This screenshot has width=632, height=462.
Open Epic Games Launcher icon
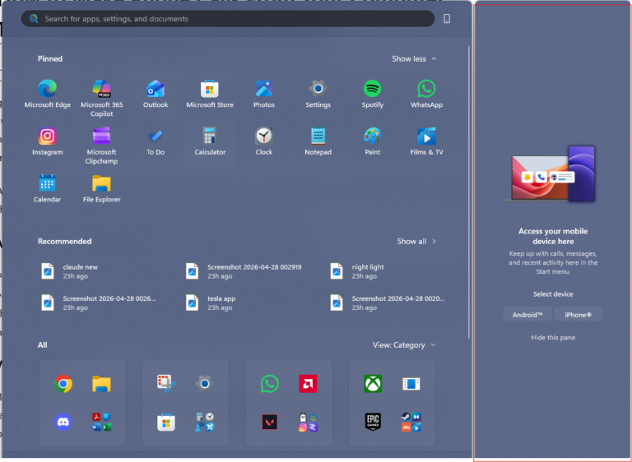tap(373, 422)
